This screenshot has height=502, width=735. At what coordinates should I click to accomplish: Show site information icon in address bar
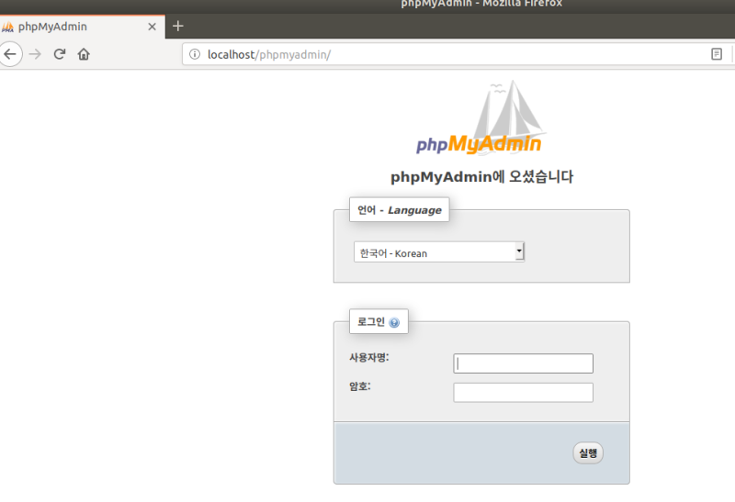195,54
